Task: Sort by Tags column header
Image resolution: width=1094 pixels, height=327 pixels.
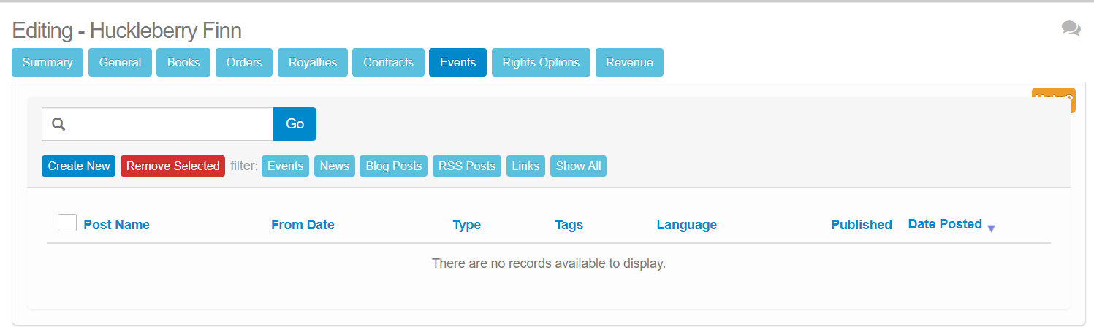Action: (569, 225)
